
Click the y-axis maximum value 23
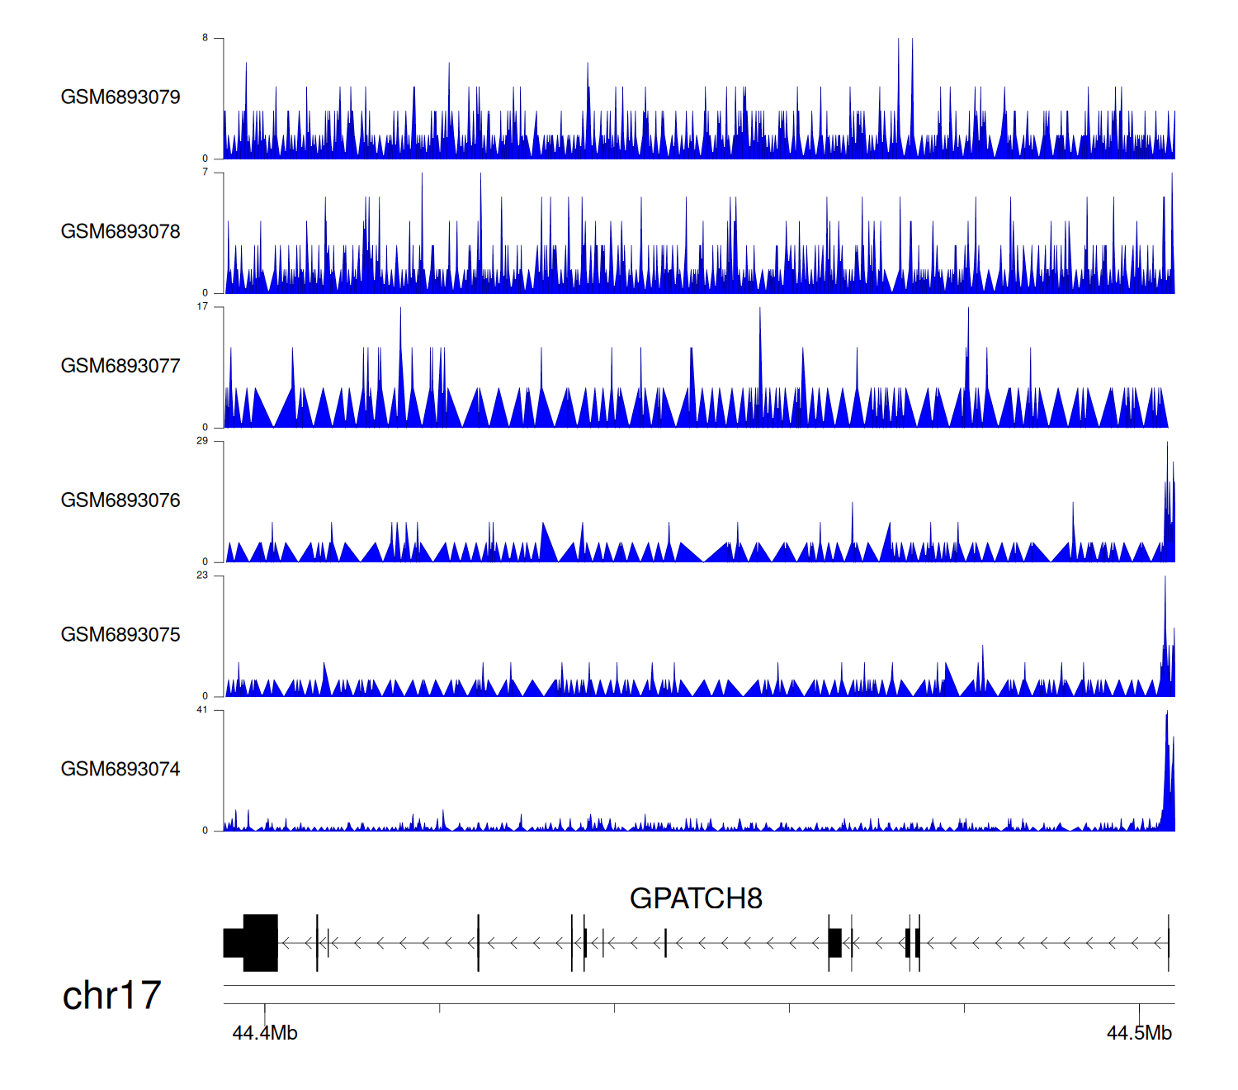click(x=202, y=576)
